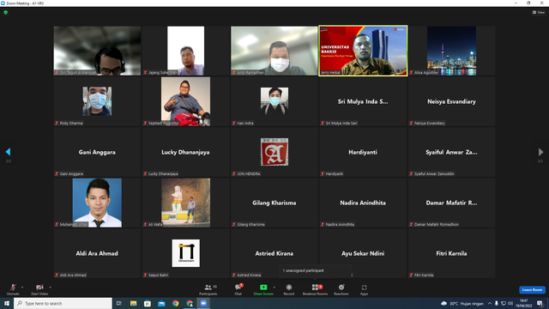Click the Astried Kirana participant tile
Screen dimensions: 549x309
coord(274,253)
